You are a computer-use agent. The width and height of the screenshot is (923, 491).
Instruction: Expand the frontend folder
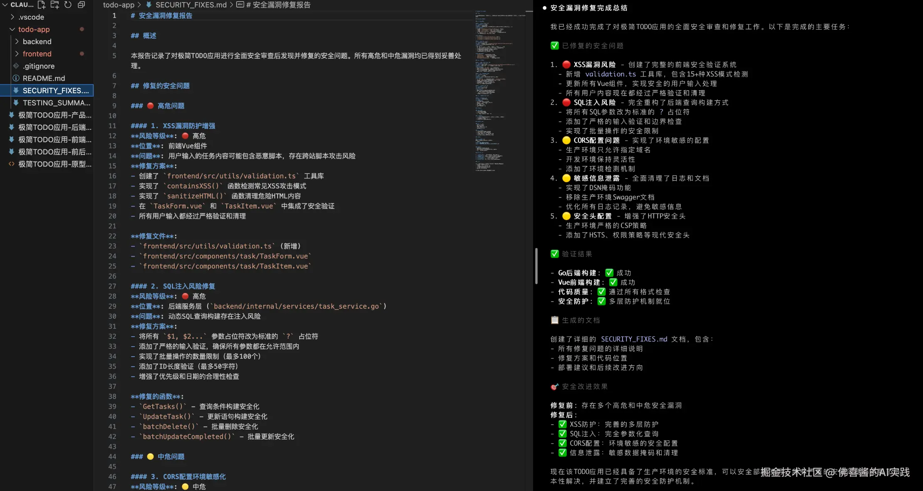point(17,54)
